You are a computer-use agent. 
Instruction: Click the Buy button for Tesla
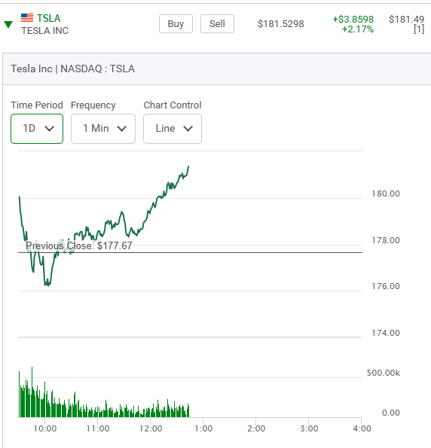pyautogui.click(x=176, y=23)
